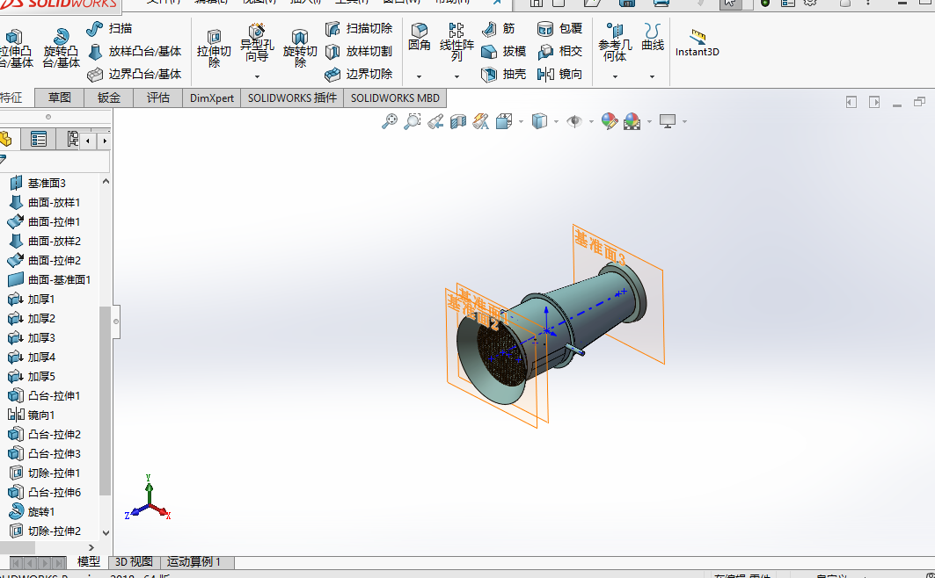935x578 pixels.
Task: Toggle the Instant3D mode button
Action: click(x=698, y=42)
